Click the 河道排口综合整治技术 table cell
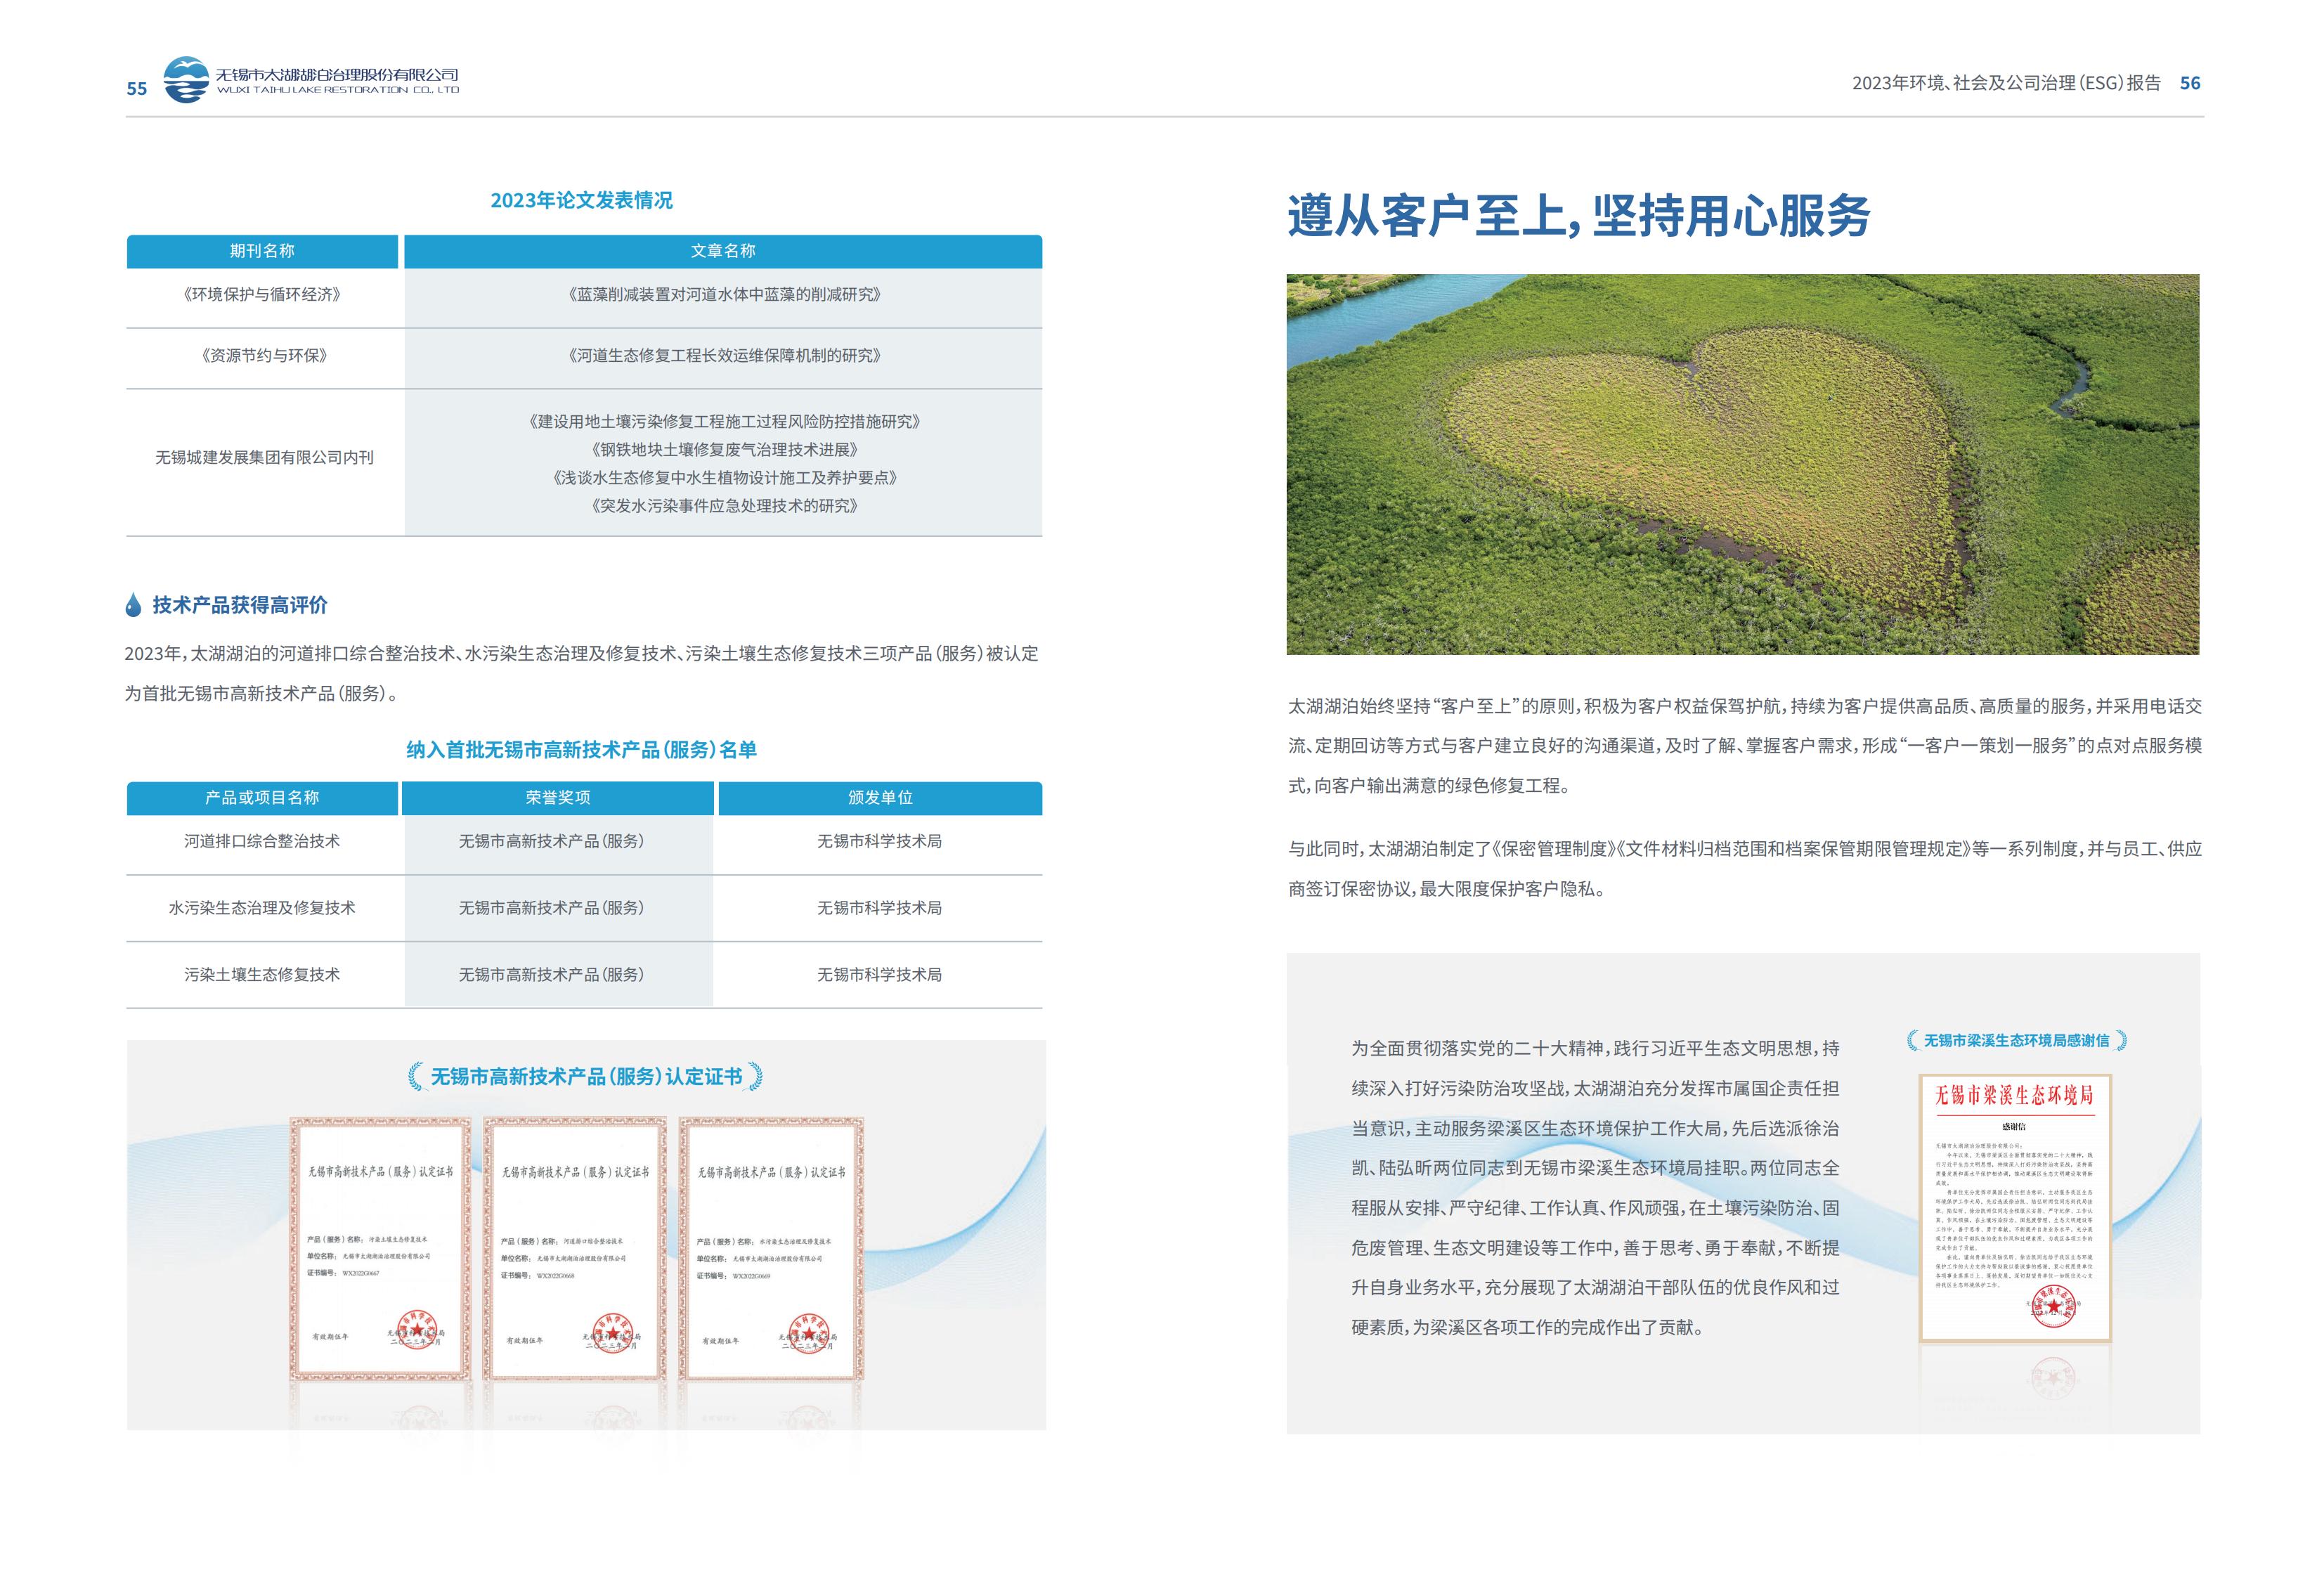The image size is (2324, 1577). pos(262,841)
